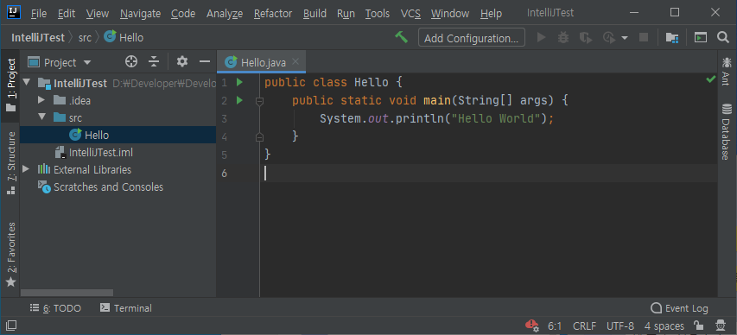
Task: Click the Stop square toolbar icon
Action: (x=644, y=38)
